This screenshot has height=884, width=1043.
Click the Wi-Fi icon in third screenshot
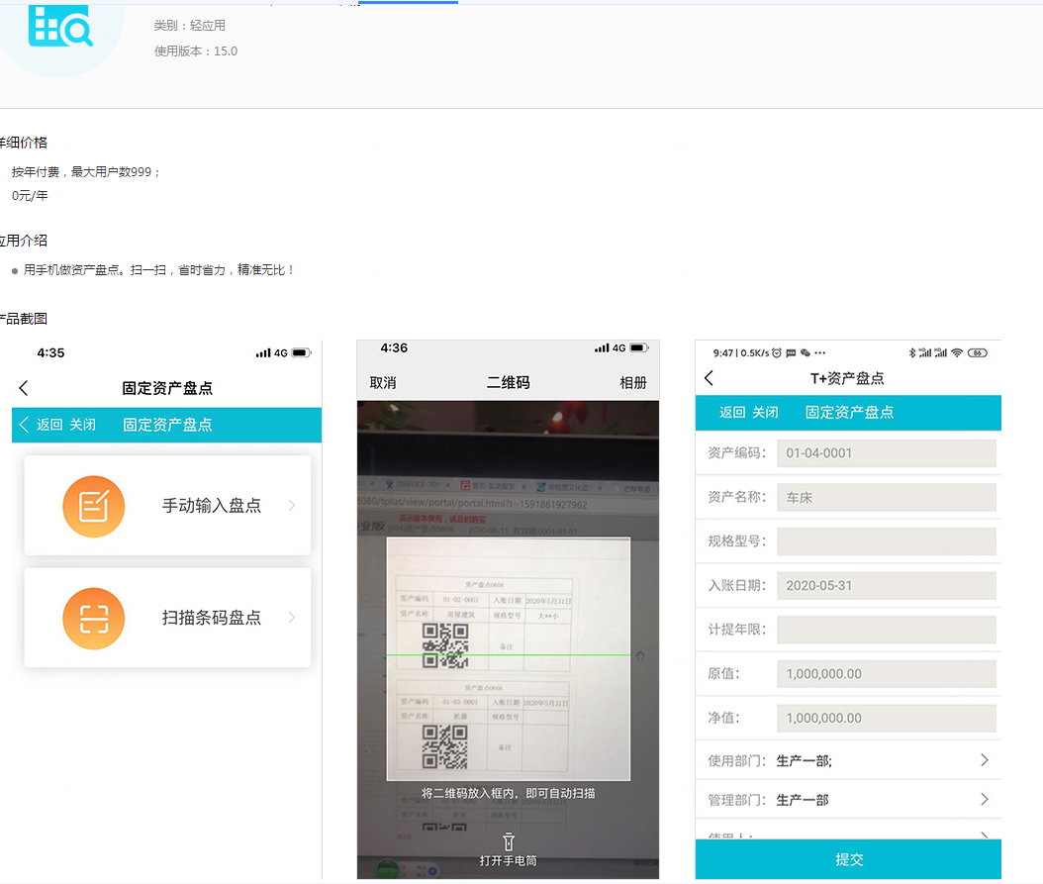coord(957,352)
